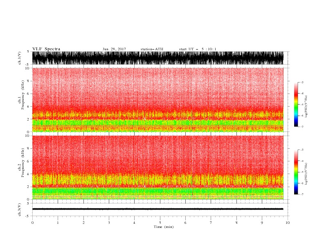Click the ch.1 'Frequency (kHz)' axis label

23,95
